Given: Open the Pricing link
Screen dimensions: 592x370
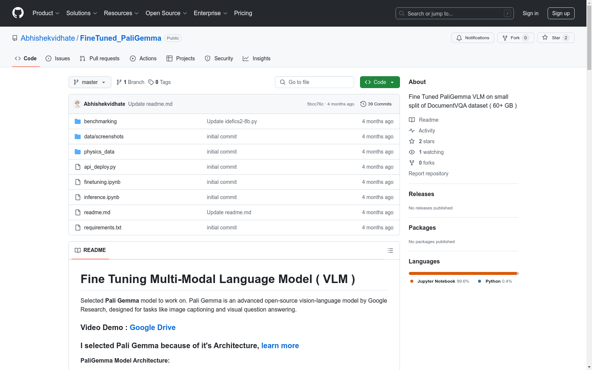Looking at the screenshot, I should pyautogui.click(x=243, y=13).
